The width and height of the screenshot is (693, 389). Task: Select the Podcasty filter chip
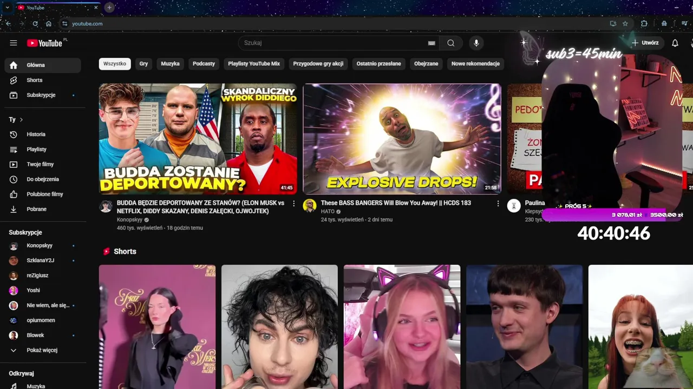coord(204,64)
